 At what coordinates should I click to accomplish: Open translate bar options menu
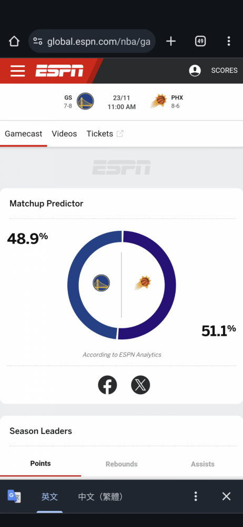[196, 496]
